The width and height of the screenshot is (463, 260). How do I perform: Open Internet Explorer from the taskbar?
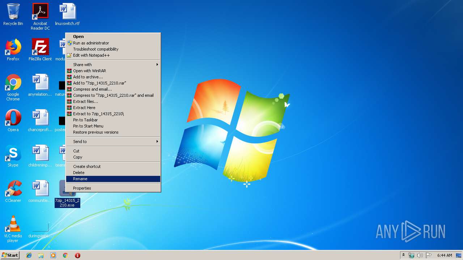tap(29, 255)
